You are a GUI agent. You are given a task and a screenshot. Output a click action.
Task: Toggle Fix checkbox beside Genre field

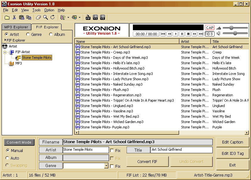coord(112,166)
